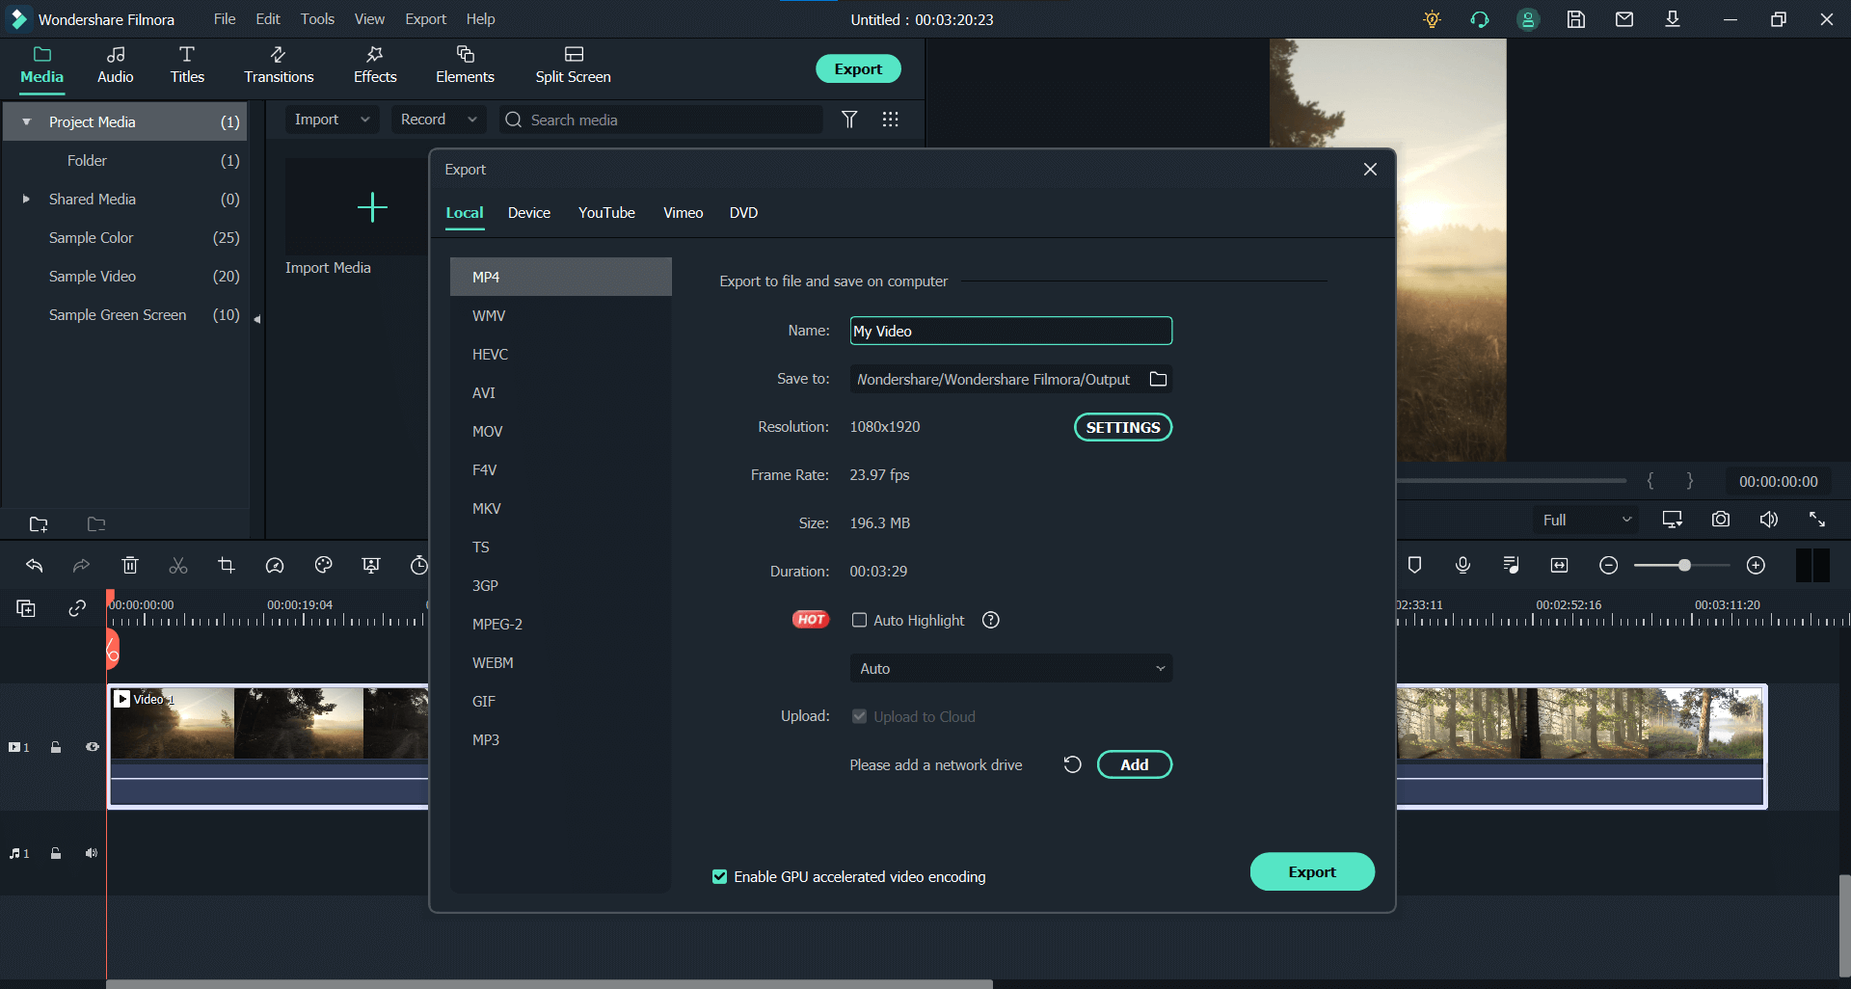Screen dimensions: 1851x989
Task: Select the MOV export format
Action: pos(560,431)
